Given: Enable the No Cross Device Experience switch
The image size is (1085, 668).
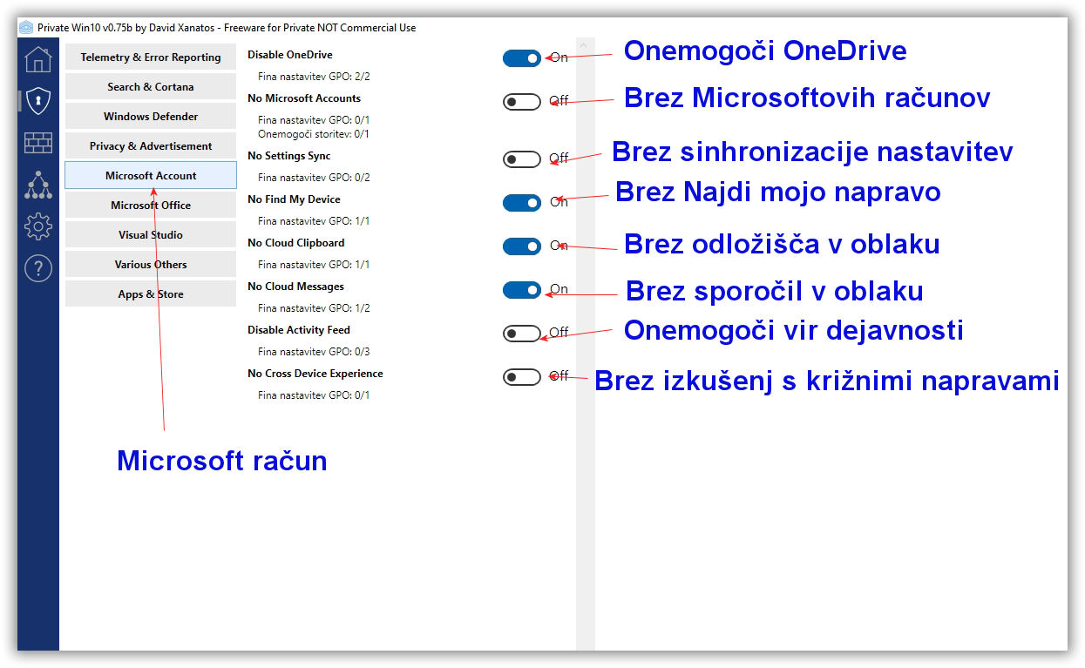Looking at the screenshot, I should pos(522,377).
